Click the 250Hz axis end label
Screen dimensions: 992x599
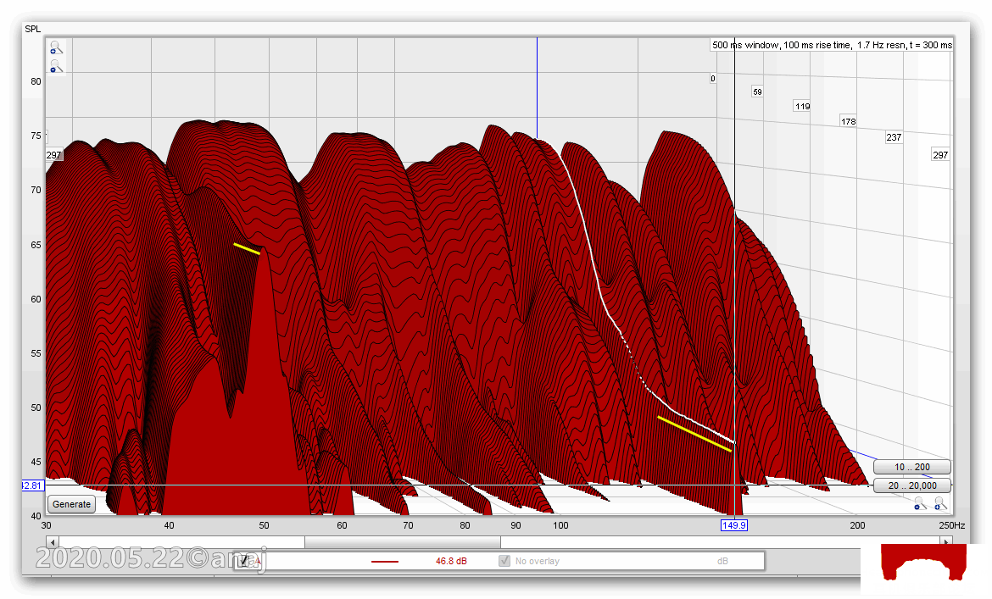click(952, 525)
